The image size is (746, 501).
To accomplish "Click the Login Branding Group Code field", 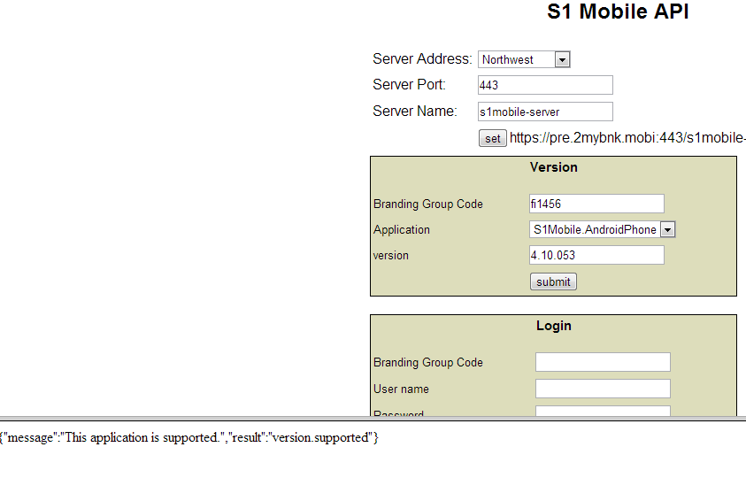I will [x=603, y=362].
